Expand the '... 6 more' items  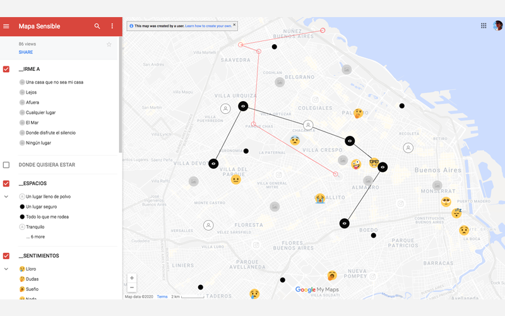[x=35, y=236]
